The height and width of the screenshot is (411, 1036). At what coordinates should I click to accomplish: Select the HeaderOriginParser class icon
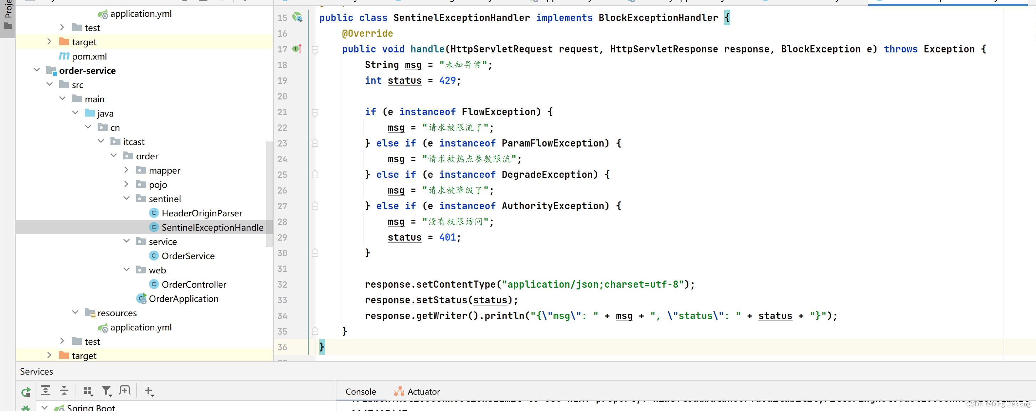point(154,213)
